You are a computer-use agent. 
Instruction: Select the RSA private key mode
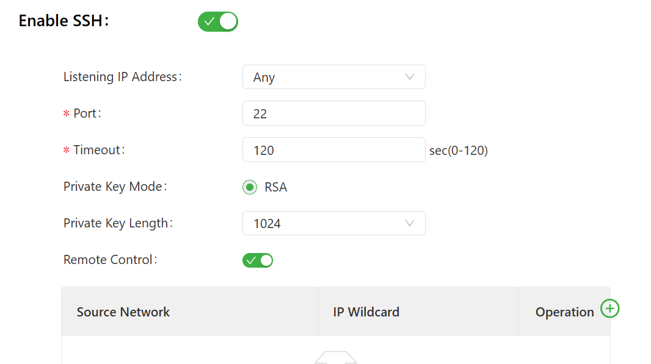click(249, 187)
